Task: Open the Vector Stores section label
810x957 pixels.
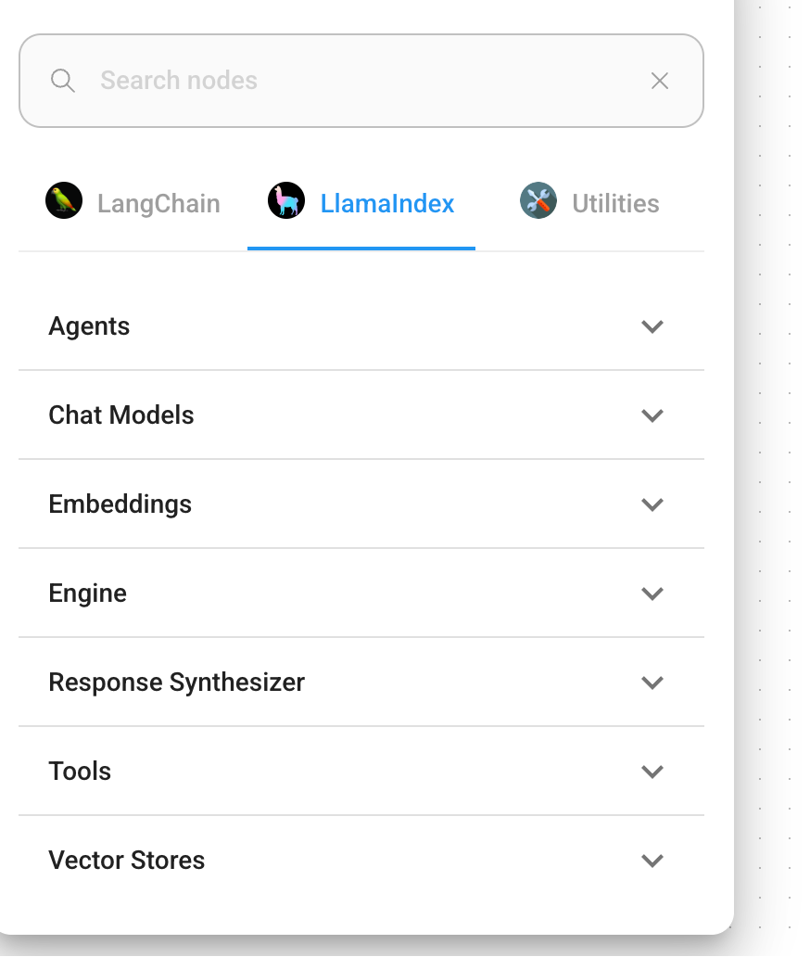Action: coord(127,860)
